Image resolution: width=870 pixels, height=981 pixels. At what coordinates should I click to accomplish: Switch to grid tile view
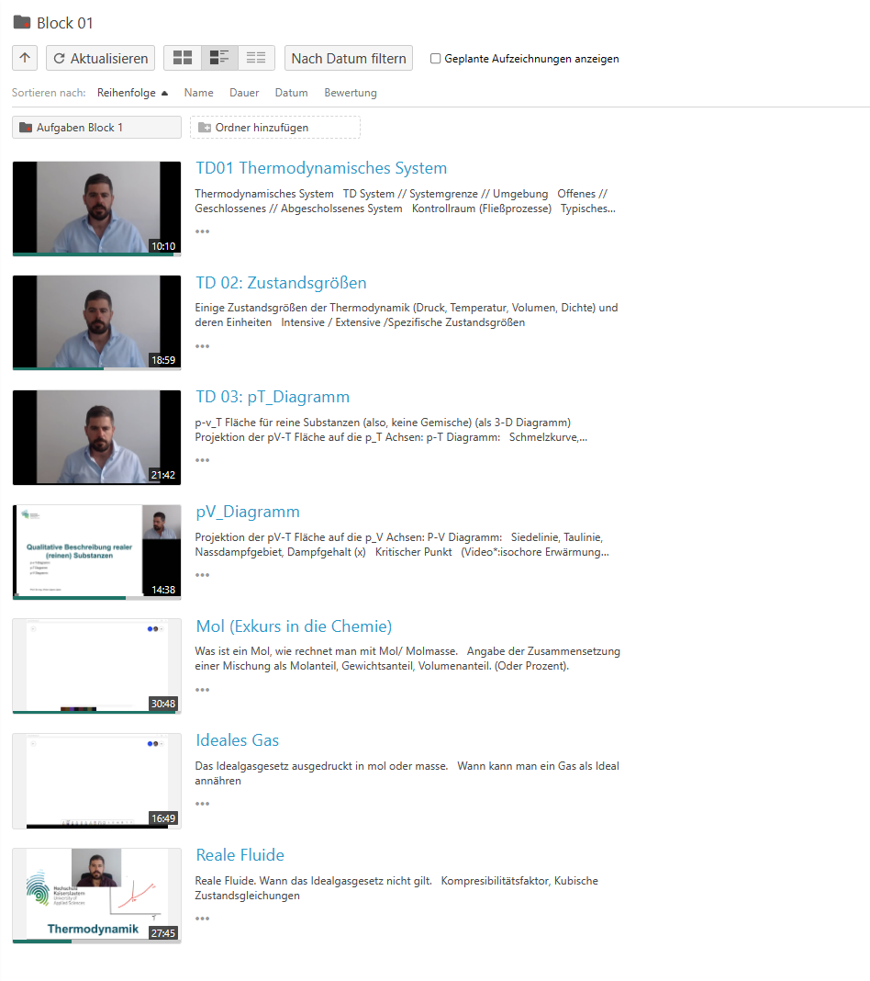[183, 58]
